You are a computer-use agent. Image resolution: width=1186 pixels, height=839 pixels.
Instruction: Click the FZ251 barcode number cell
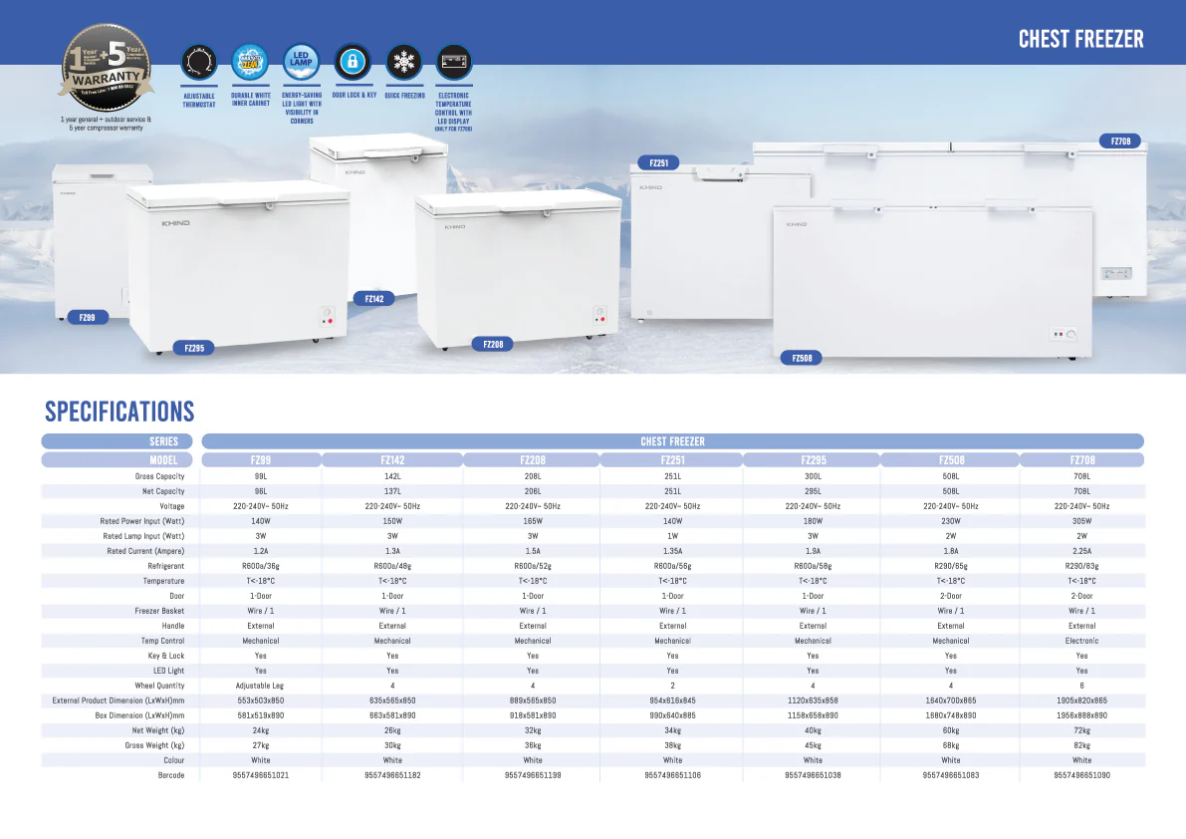[x=672, y=775]
